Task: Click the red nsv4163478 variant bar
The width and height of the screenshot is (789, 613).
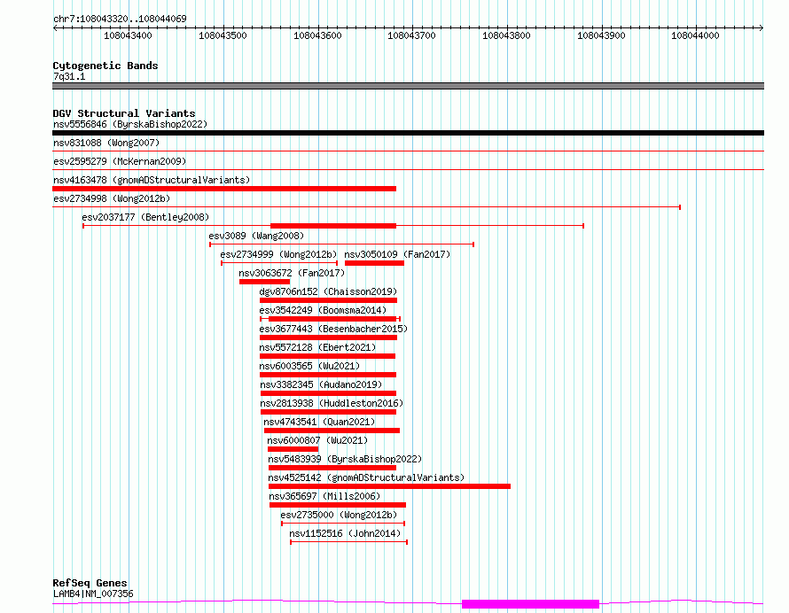Action: point(224,189)
